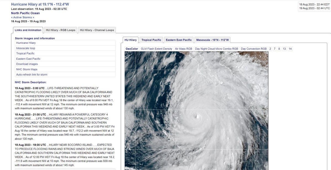This screenshot has width=331, height=170.
Task: Open the Links and Animation tab
Action: pos(28,30)
